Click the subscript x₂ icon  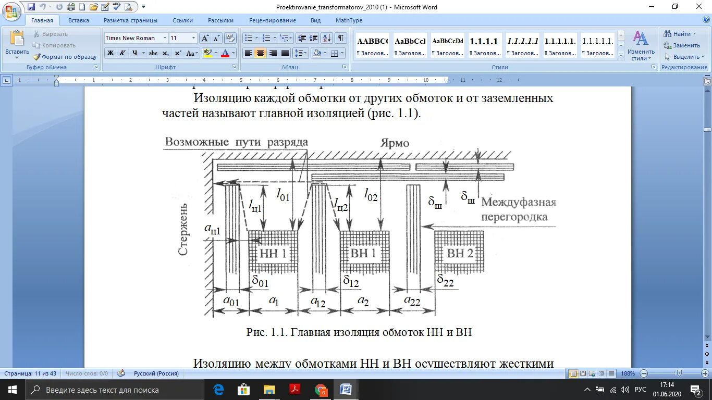pos(166,53)
